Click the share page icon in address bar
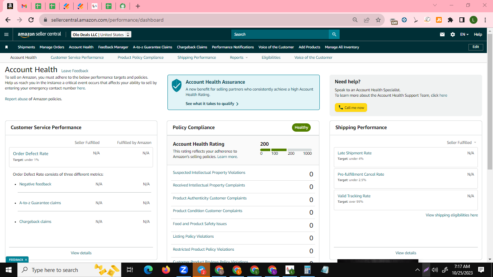Image resolution: width=493 pixels, height=277 pixels. [x=367, y=20]
